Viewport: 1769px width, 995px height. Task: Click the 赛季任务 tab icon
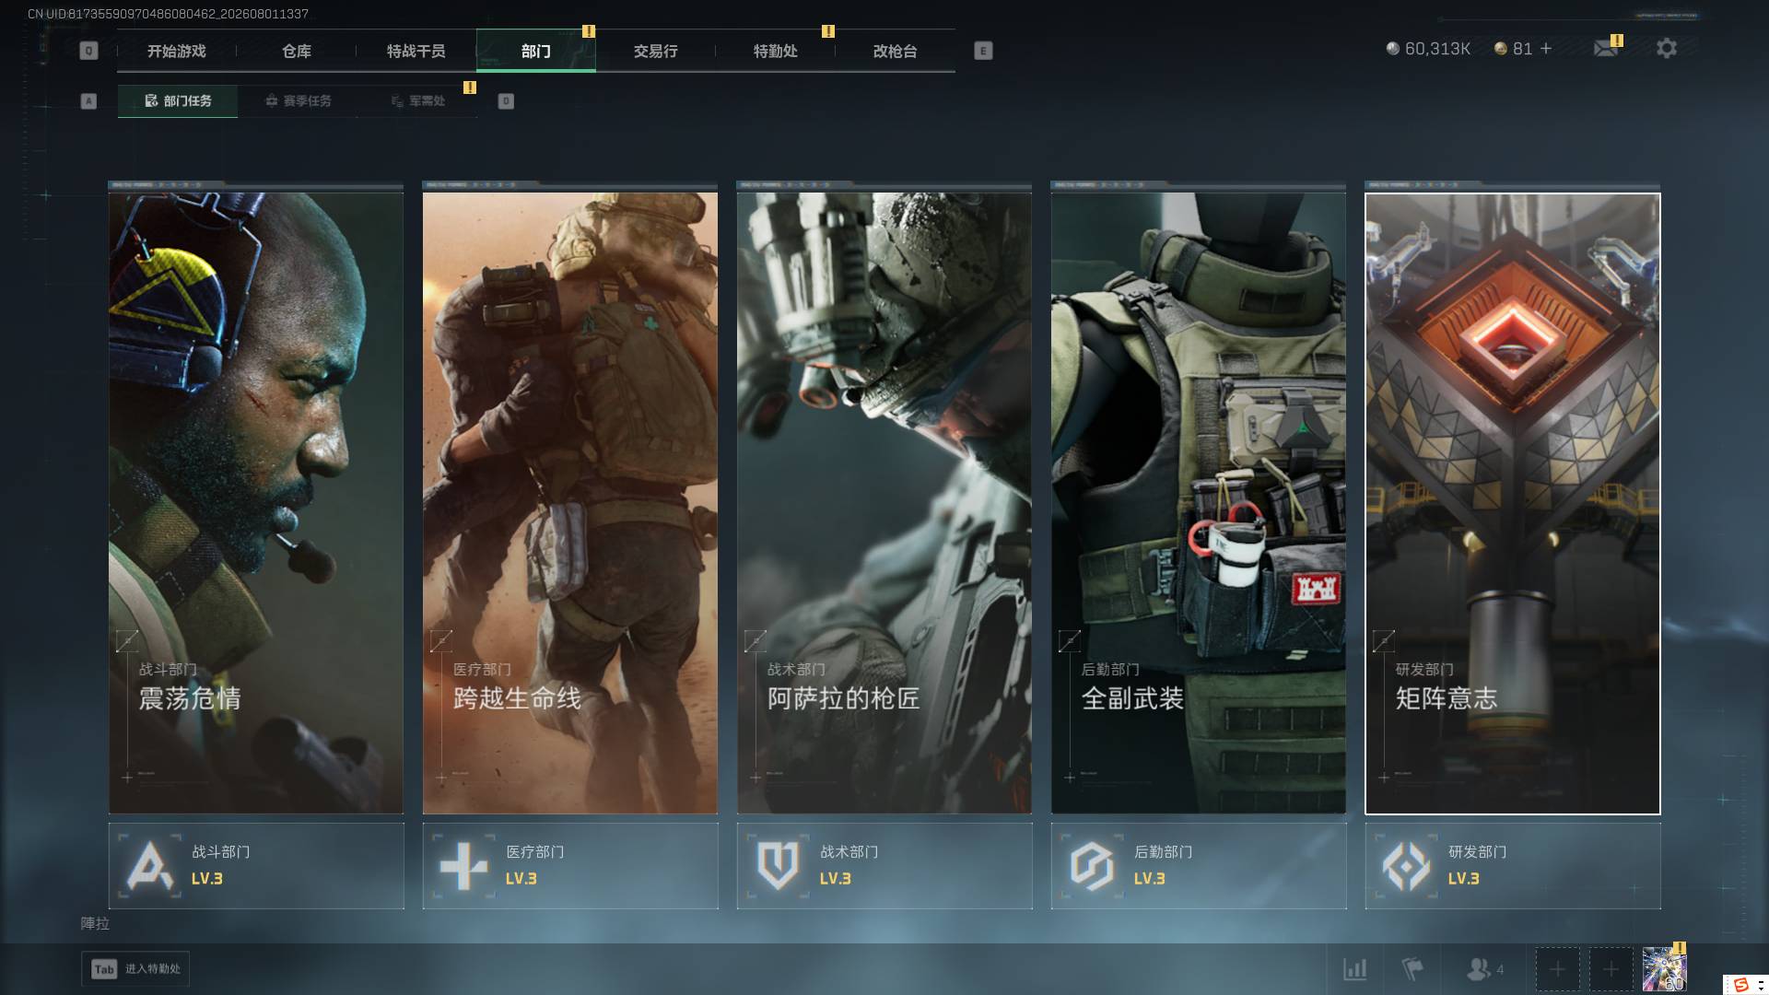(272, 101)
